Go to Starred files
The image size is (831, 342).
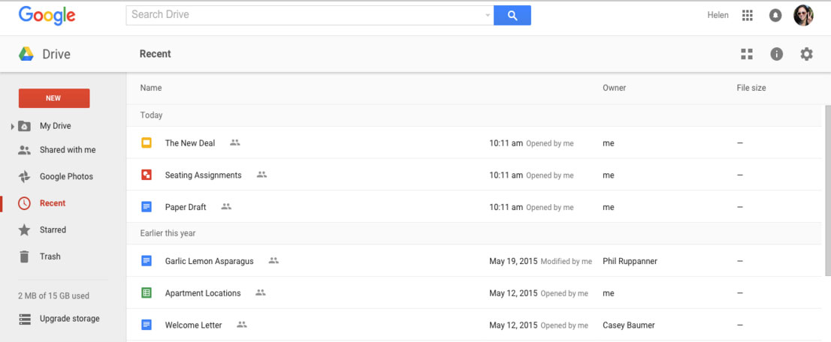53,230
